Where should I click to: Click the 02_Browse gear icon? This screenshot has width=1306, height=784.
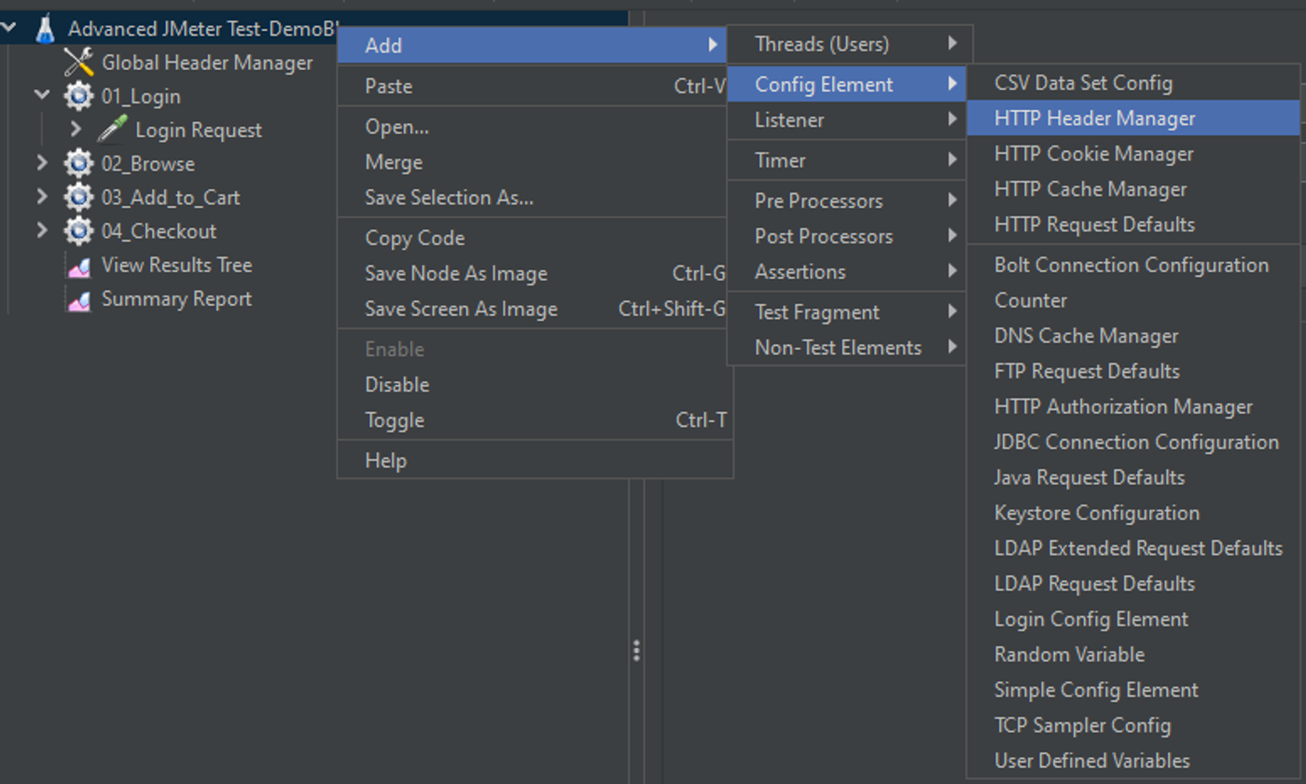pyautogui.click(x=78, y=164)
